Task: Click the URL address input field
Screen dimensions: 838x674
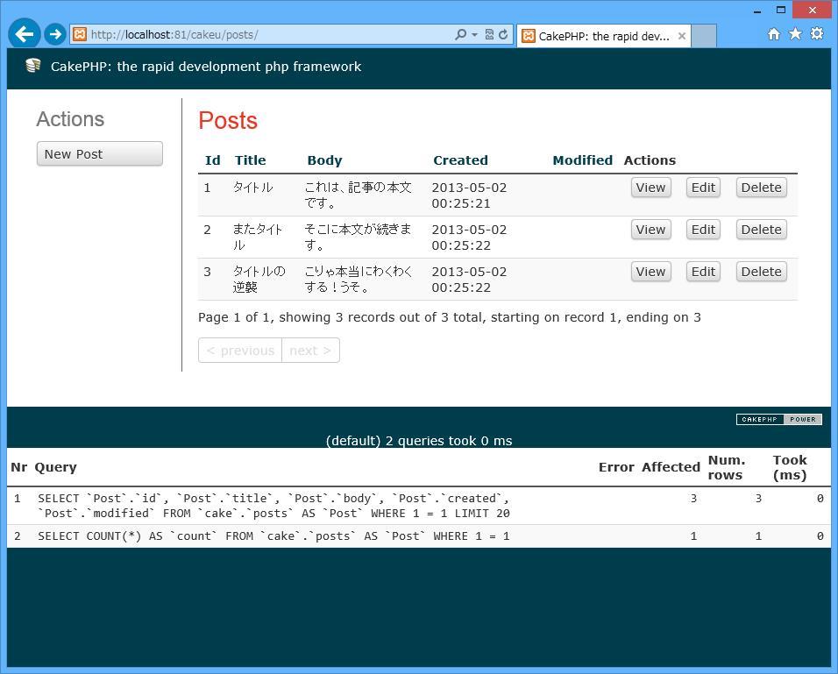Action: (263, 35)
